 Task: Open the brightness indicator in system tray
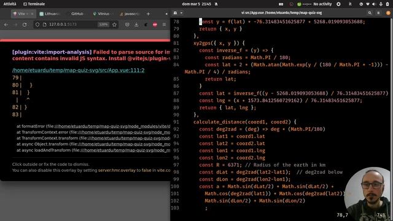pyautogui.click(x=361, y=4)
